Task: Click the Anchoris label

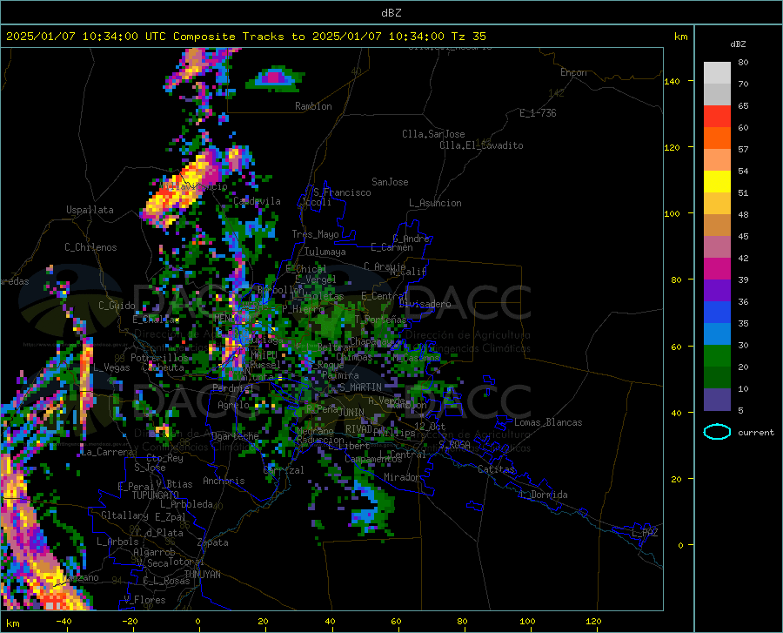Action: [x=224, y=481]
